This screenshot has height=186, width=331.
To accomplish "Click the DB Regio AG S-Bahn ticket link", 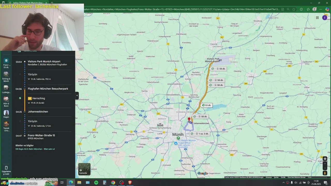I will pos(35,149).
